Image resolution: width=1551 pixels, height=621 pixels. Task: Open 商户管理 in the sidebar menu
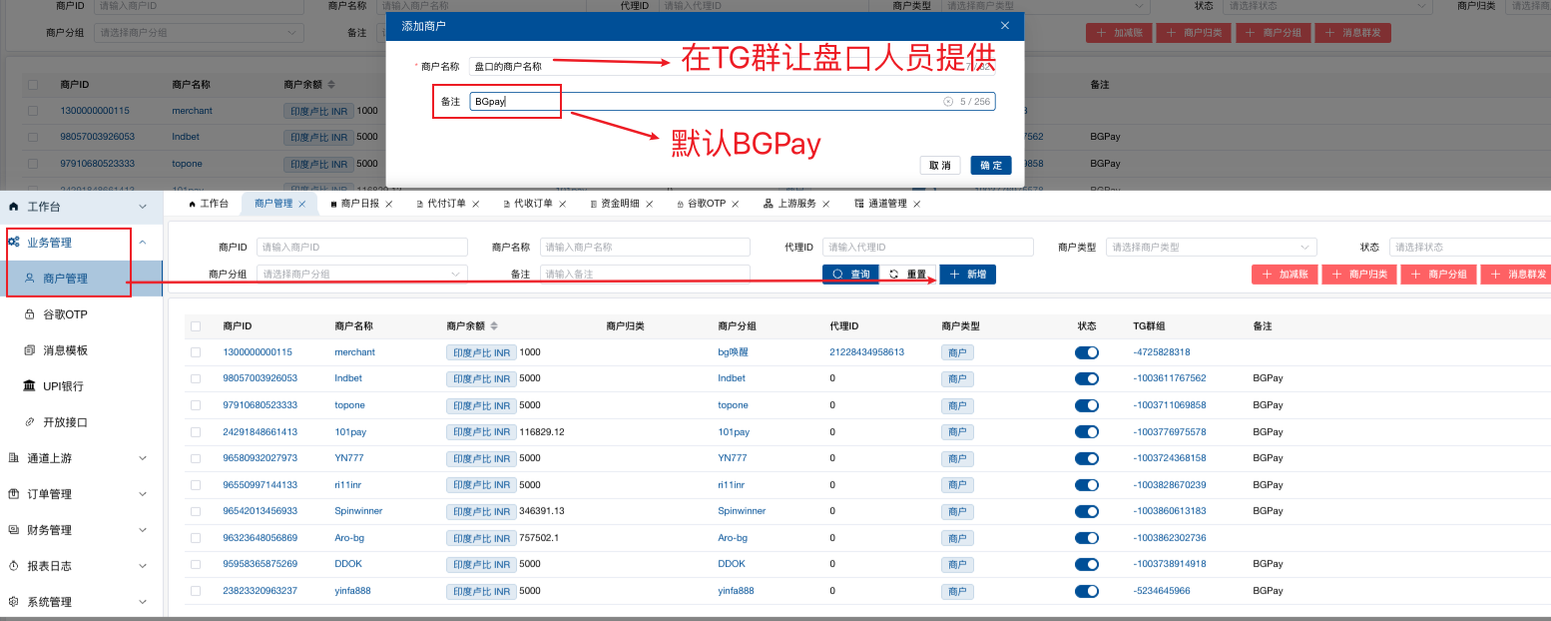pyautogui.click(x=65, y=279)
